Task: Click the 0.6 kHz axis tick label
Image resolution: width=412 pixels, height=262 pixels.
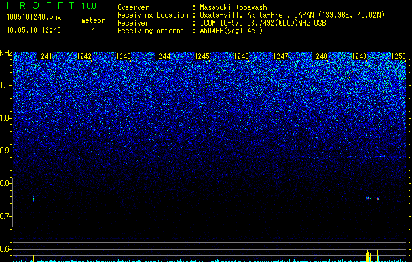Action: [5, 249]
